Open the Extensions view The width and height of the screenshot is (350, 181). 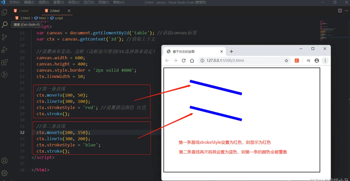(x=4, y=62)
